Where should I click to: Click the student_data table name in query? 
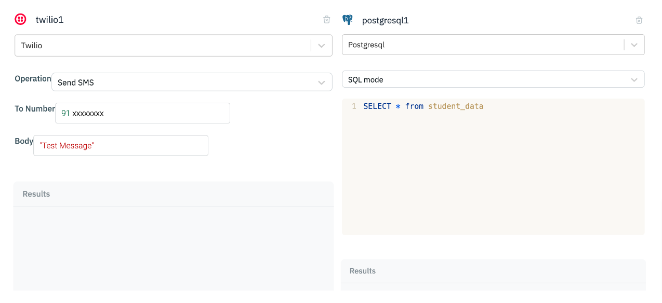456,106
